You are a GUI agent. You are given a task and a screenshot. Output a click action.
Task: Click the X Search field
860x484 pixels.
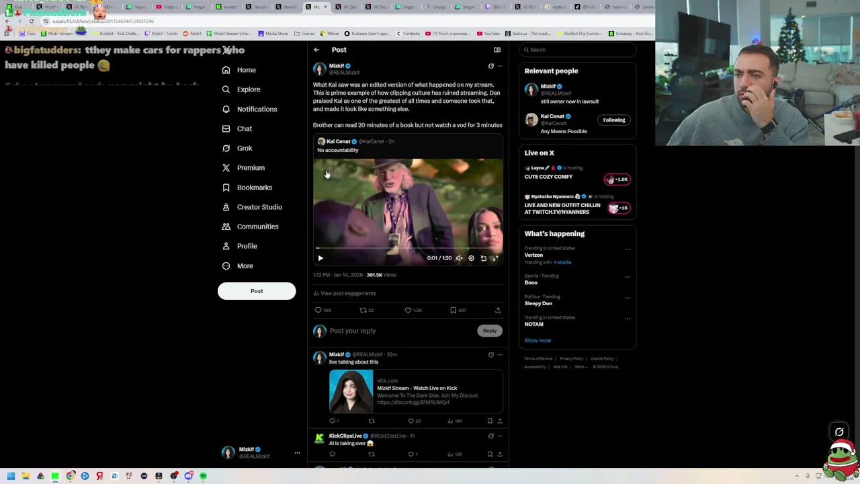coord(578,50)
